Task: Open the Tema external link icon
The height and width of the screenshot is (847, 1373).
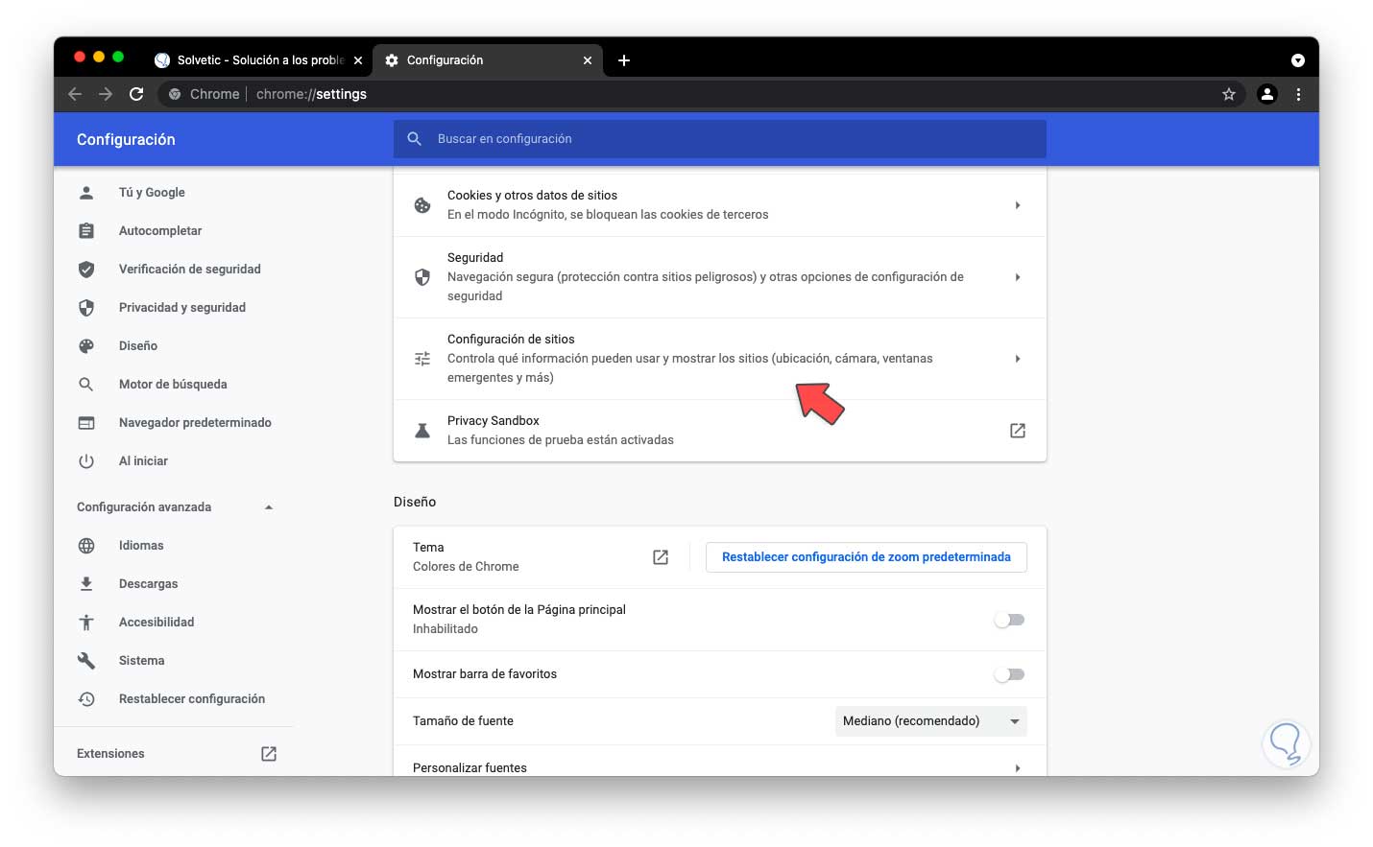Action: 661,557
